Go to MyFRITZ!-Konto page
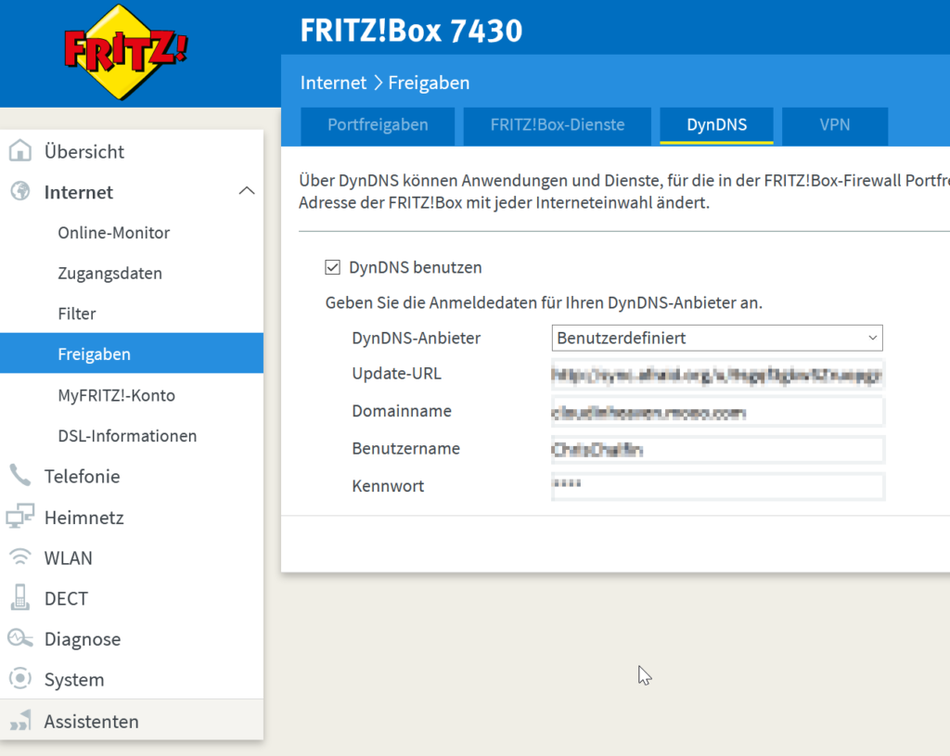 click(116, 395)
